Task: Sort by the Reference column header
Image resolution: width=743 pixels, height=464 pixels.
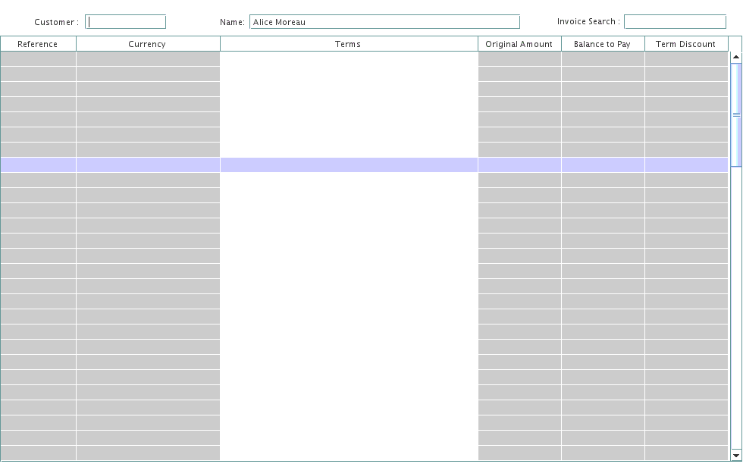Action: tap(38, 44)
